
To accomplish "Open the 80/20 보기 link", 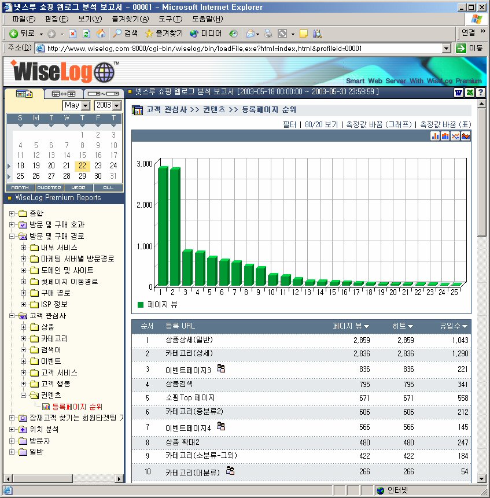I will point(321,124).
